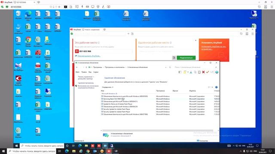Open Outlook from the local bottom taskbar
Viewport: 275px width, 154px height.
pyautogui.click(x=95, y=151)
